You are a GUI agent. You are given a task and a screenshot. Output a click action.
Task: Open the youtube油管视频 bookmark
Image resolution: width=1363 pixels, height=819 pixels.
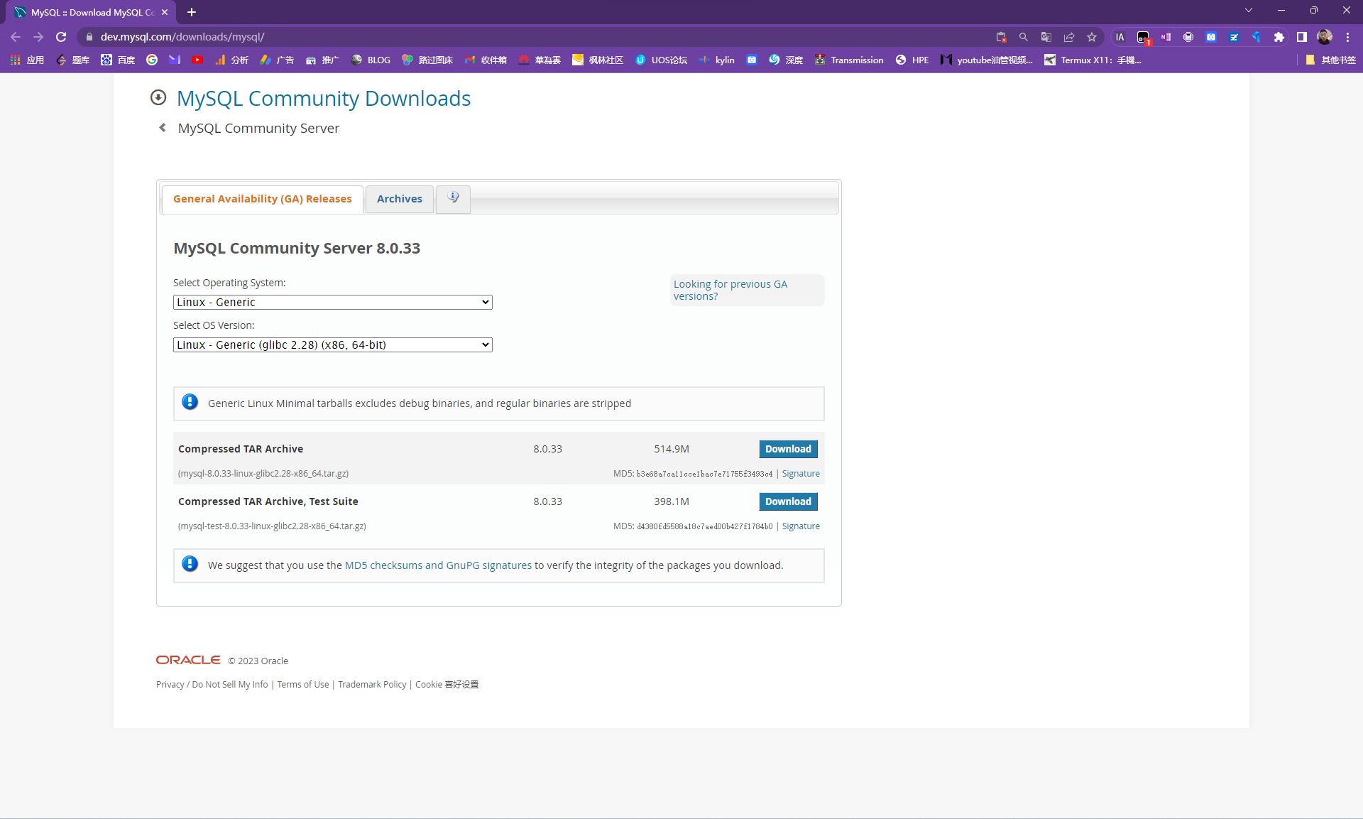click(x=987, y=60)
